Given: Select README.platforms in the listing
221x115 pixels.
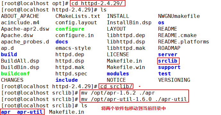Looking at the screenshot, I should [183, 42].
